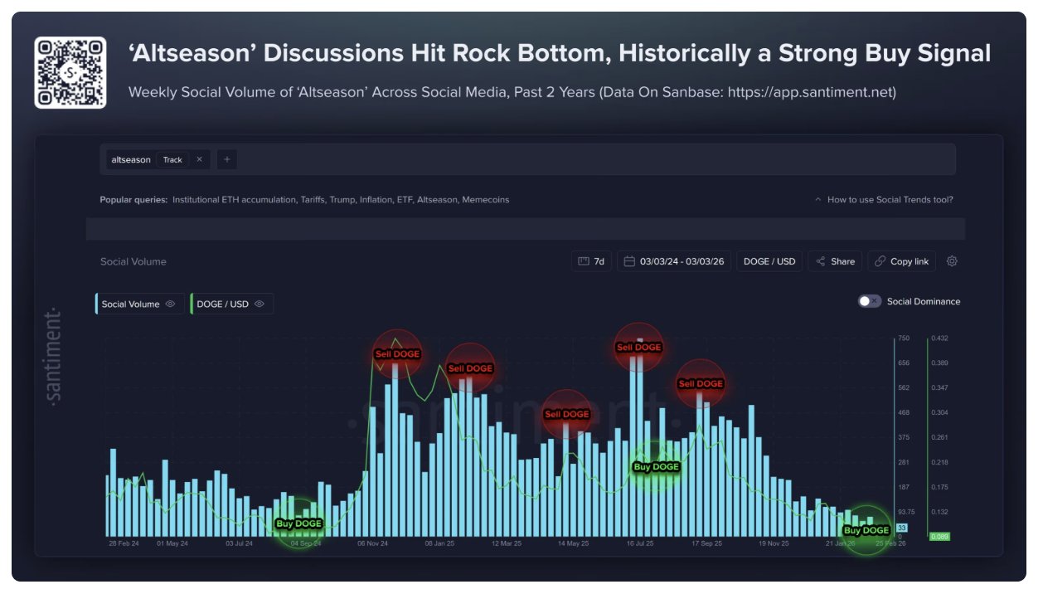Share the social volume chart

pos(835,261)
